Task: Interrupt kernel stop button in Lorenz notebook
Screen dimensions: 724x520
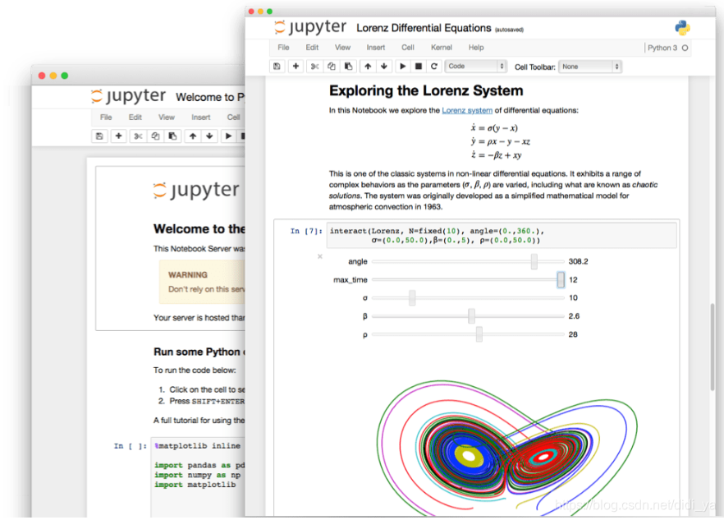Action: [x=419, y=66]
